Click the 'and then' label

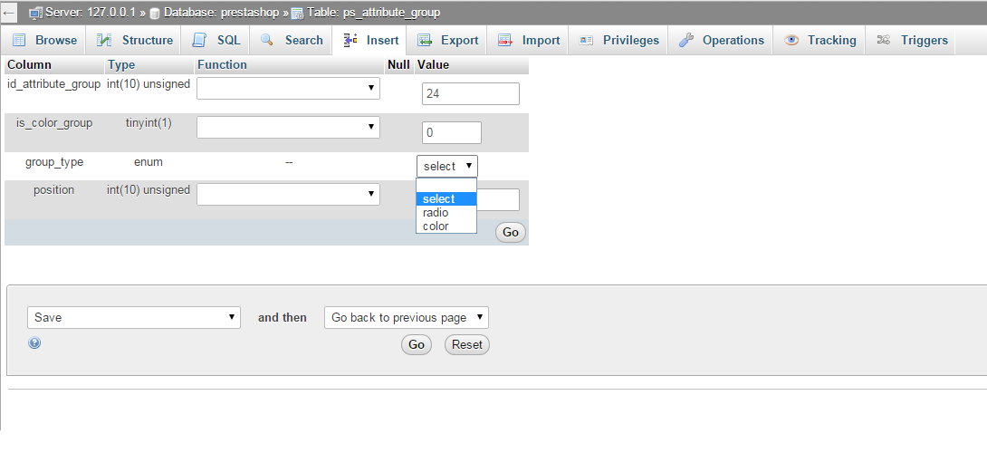point(283,317)
